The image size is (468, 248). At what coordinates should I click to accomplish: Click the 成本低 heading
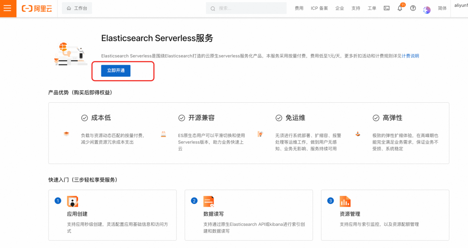pyautogui.click(x=101, y=118)
